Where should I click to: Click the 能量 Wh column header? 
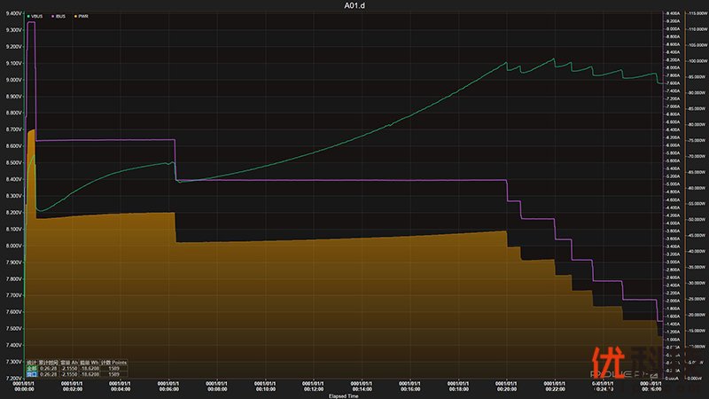pyautogui.click(x=89, y=362)
